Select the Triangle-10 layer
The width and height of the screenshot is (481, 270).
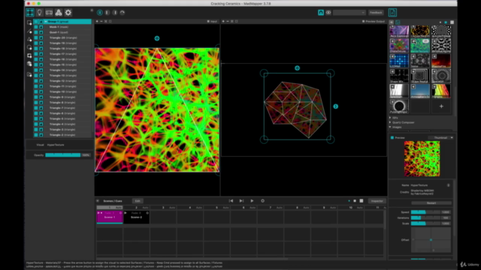(x=63, y=91)
